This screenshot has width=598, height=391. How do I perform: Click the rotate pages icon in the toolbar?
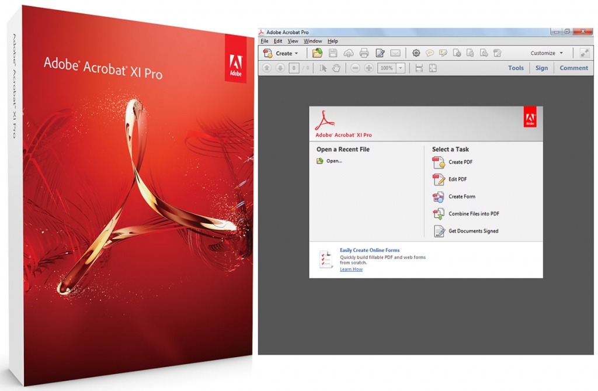[x=470, y=53]
